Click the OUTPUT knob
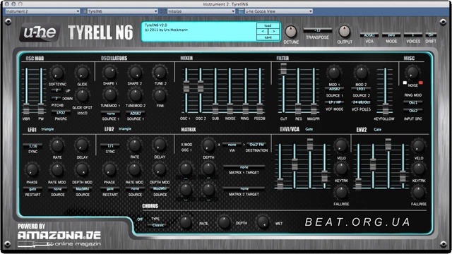Image resolution: width=452 pixels, height=254 pixels. [x=344, y=31]
